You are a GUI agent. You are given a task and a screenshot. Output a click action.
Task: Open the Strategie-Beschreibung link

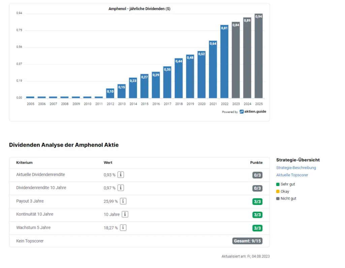click(x=296, y=168)
